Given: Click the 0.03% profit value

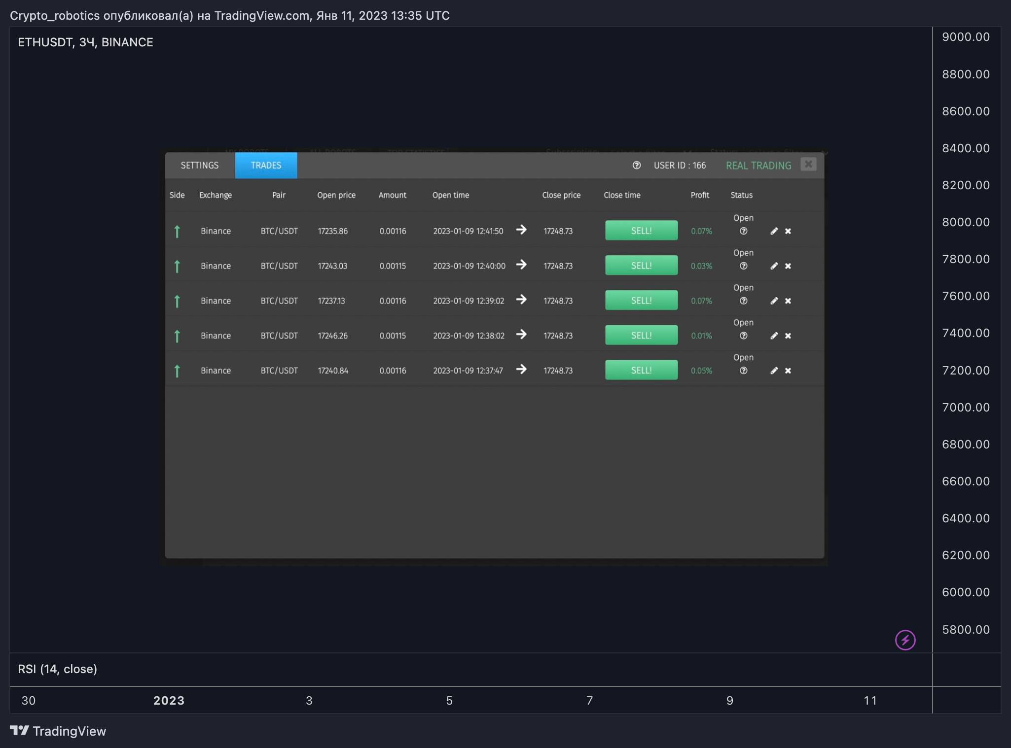Looking at the screenshot, I should (701, 266).
